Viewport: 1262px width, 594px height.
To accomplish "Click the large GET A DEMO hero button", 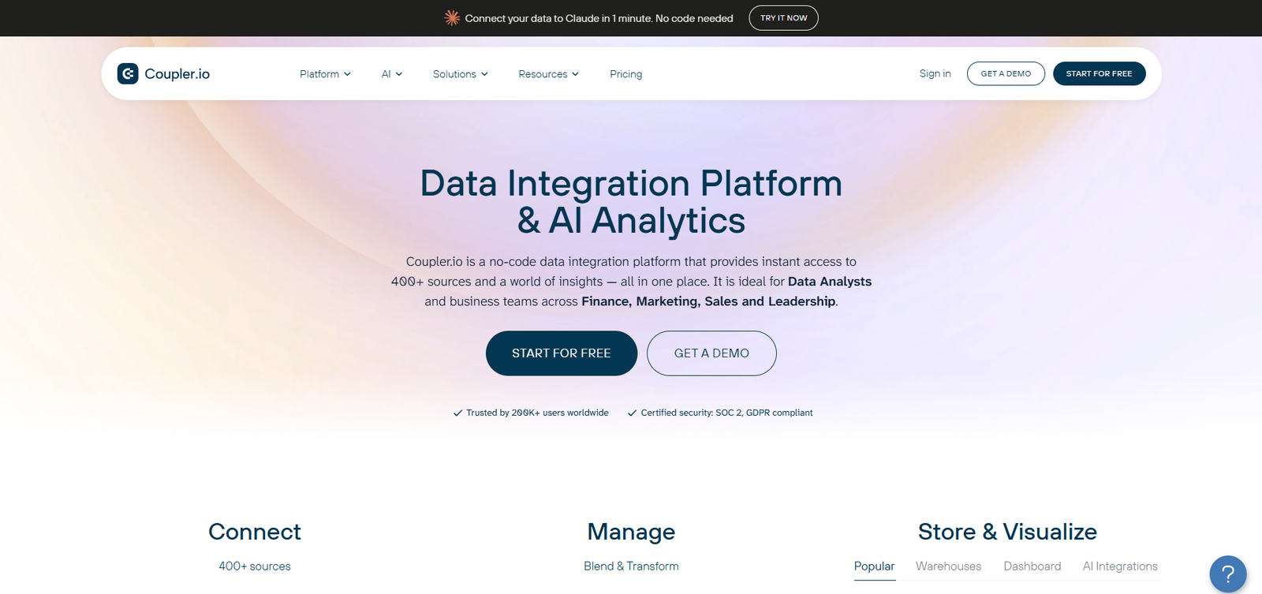I will pos(711,353).
